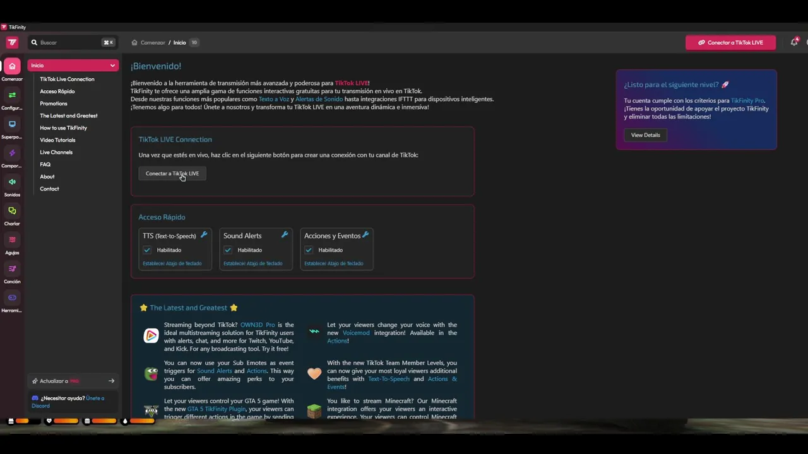
Task: Go to Acceso Rápido menu item
Action: 57,91
